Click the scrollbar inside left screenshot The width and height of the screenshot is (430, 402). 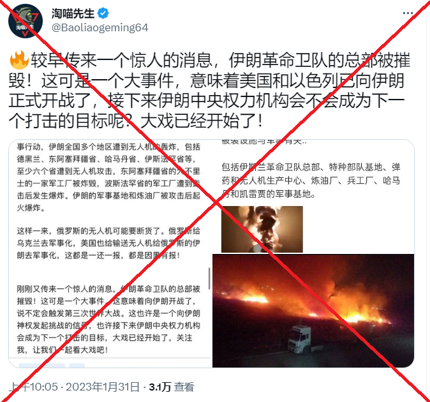pyautogui.click(x=209, y=278)
